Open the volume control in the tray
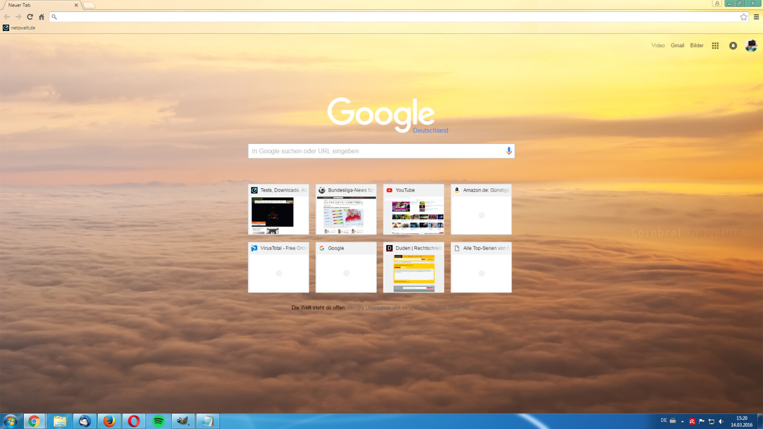This screenshot has height=429, width=763. 722,421
